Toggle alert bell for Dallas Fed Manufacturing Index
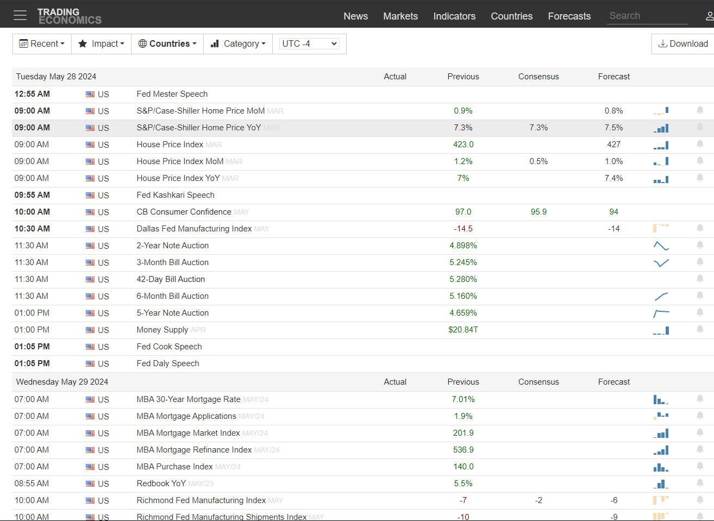 click(700, 228)
